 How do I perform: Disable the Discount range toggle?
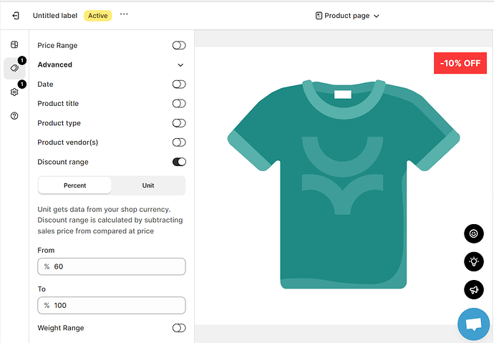click(x=179, y=162)
